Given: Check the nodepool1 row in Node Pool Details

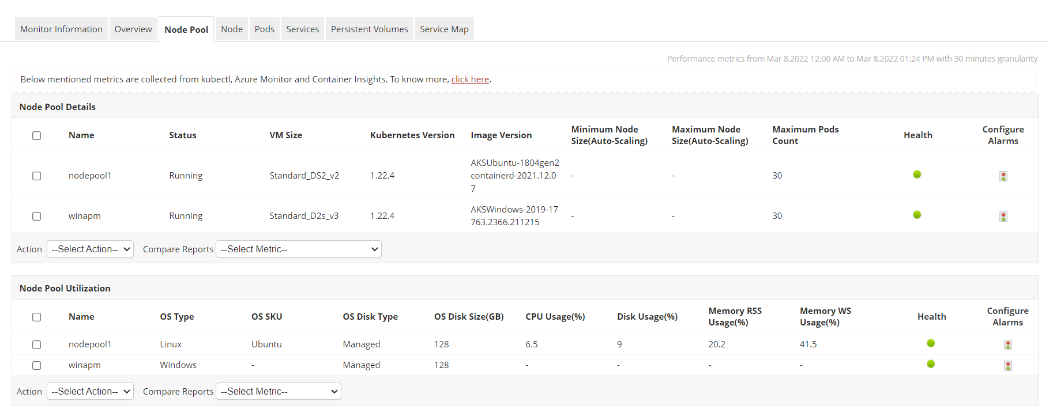Looking at the screenshot, I should pyautogui.click(x=37, y=176).
